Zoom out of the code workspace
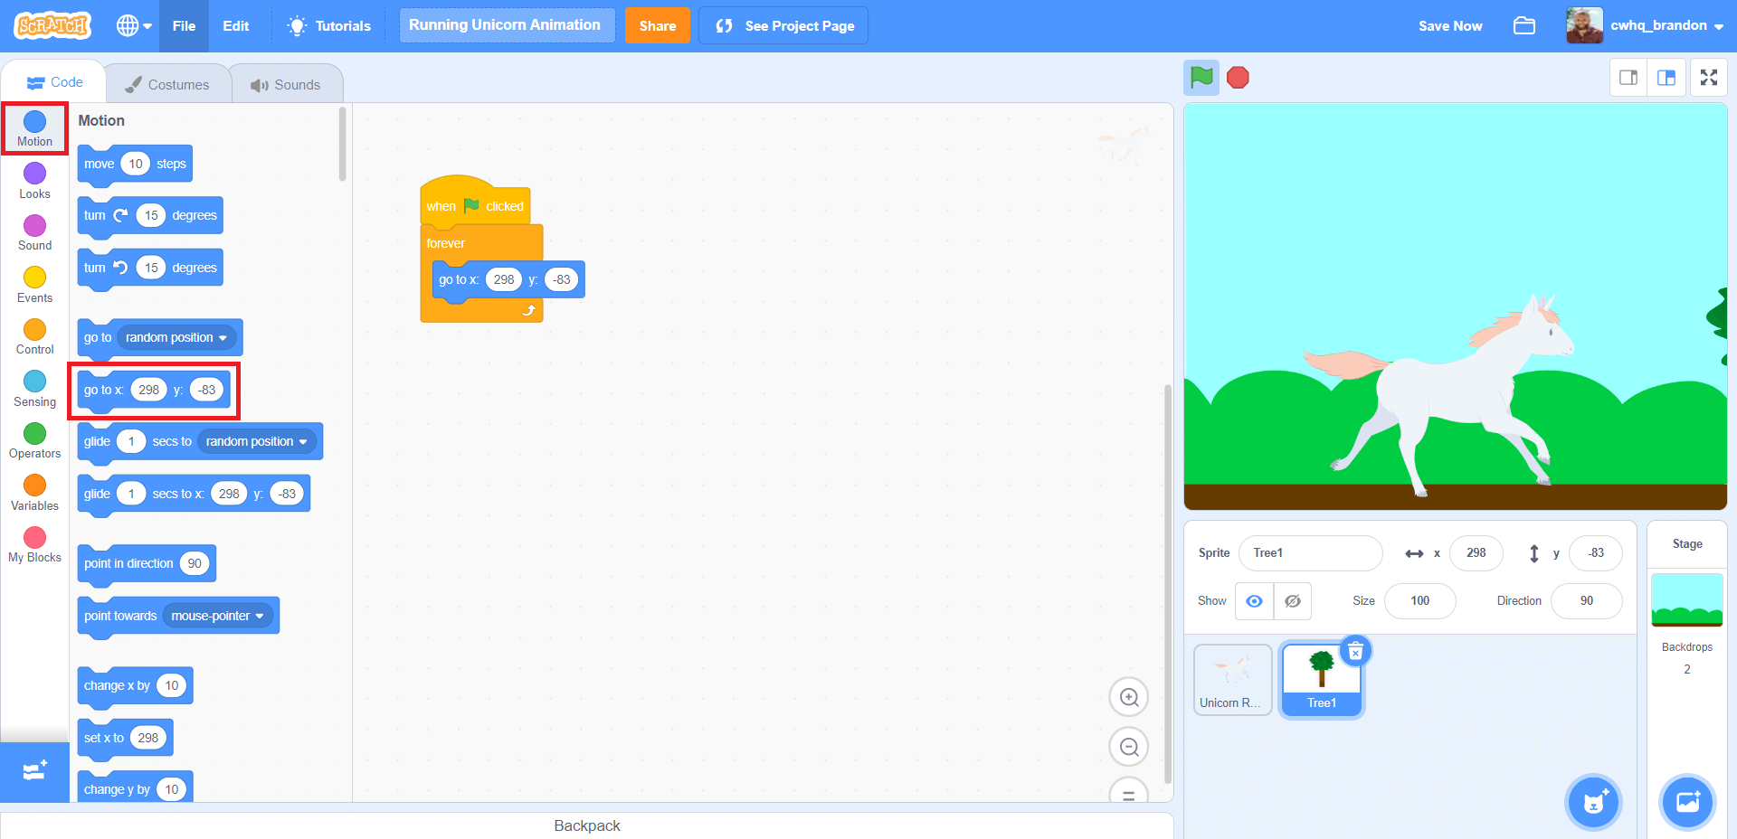Image resolution: width=1737 pixels, height=839 pixels. [x=1128, y=747]
